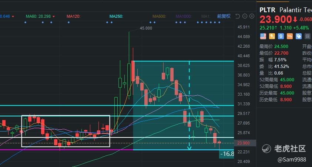Click the 委比 41.52% value
Viewport: 312px width, 167px height.
click(x=282, y=67)
